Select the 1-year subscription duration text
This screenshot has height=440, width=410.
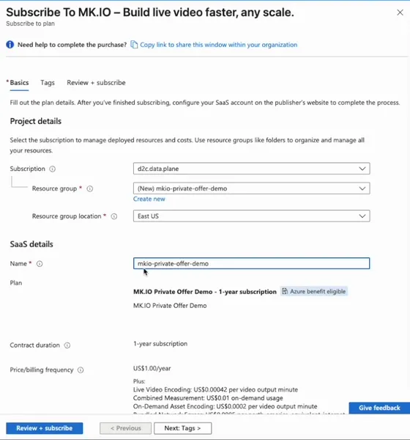160,344
